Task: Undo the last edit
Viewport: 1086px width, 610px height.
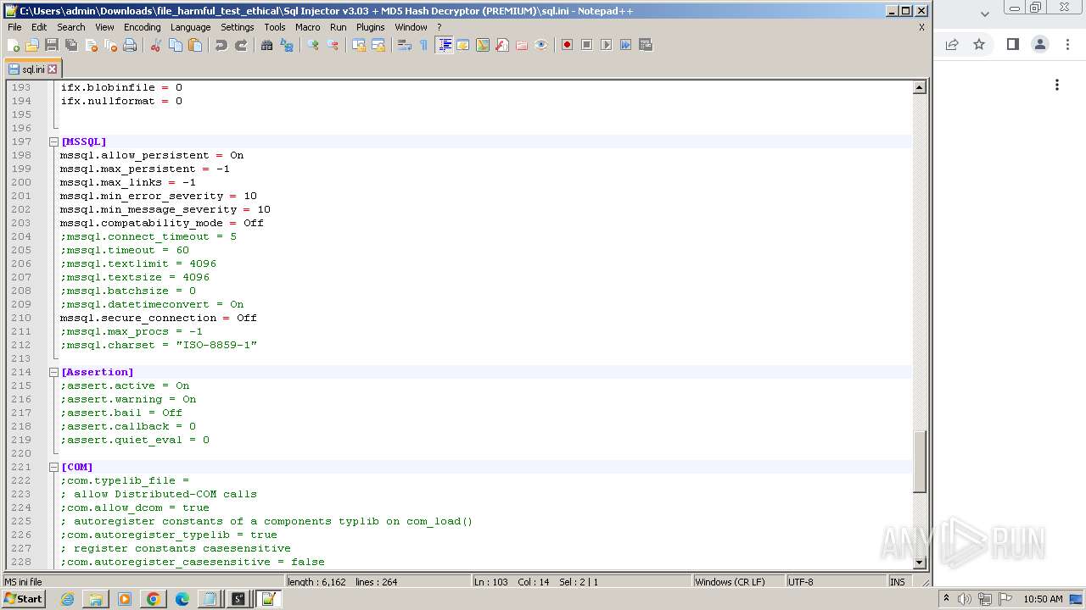Action: point(221,45)
